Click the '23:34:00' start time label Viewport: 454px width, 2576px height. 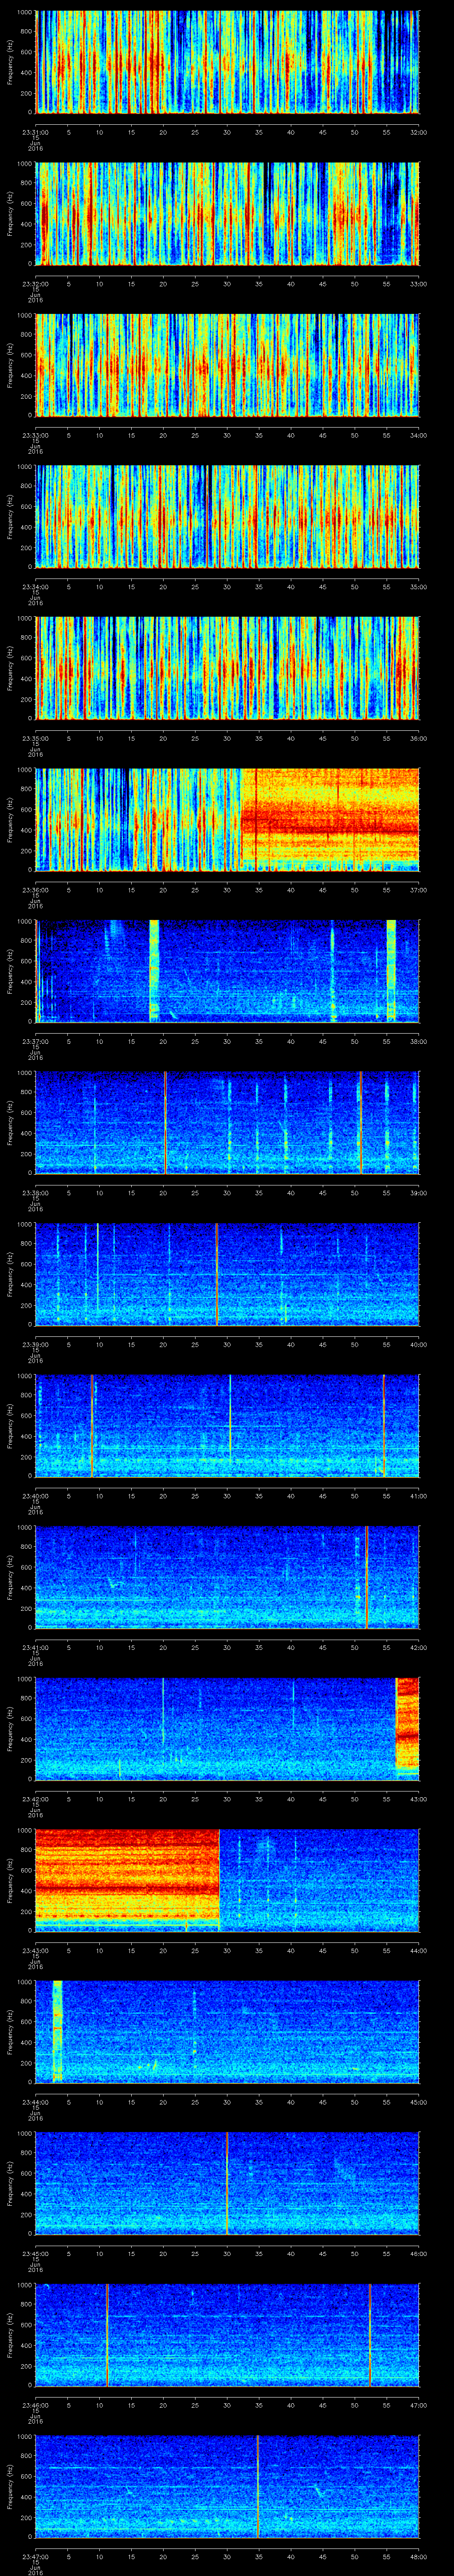36,587
